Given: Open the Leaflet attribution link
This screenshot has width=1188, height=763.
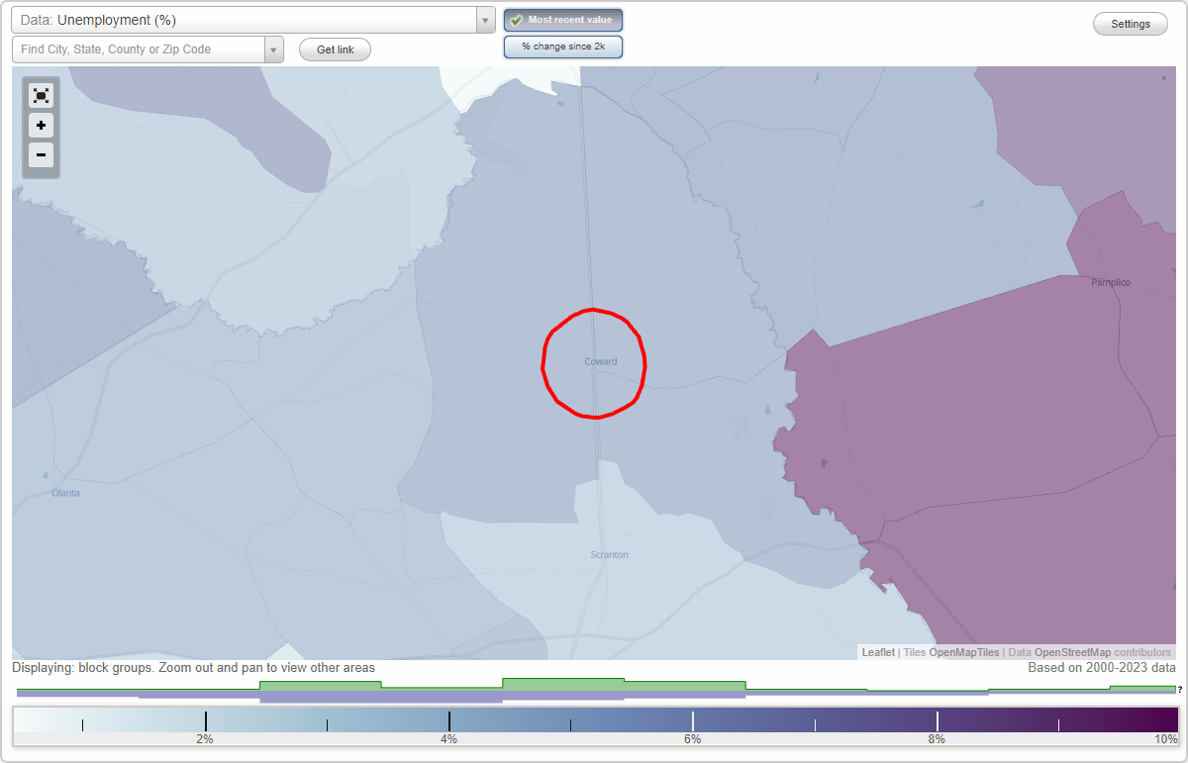Looking at the screenshot, I should tap(878, 652).
